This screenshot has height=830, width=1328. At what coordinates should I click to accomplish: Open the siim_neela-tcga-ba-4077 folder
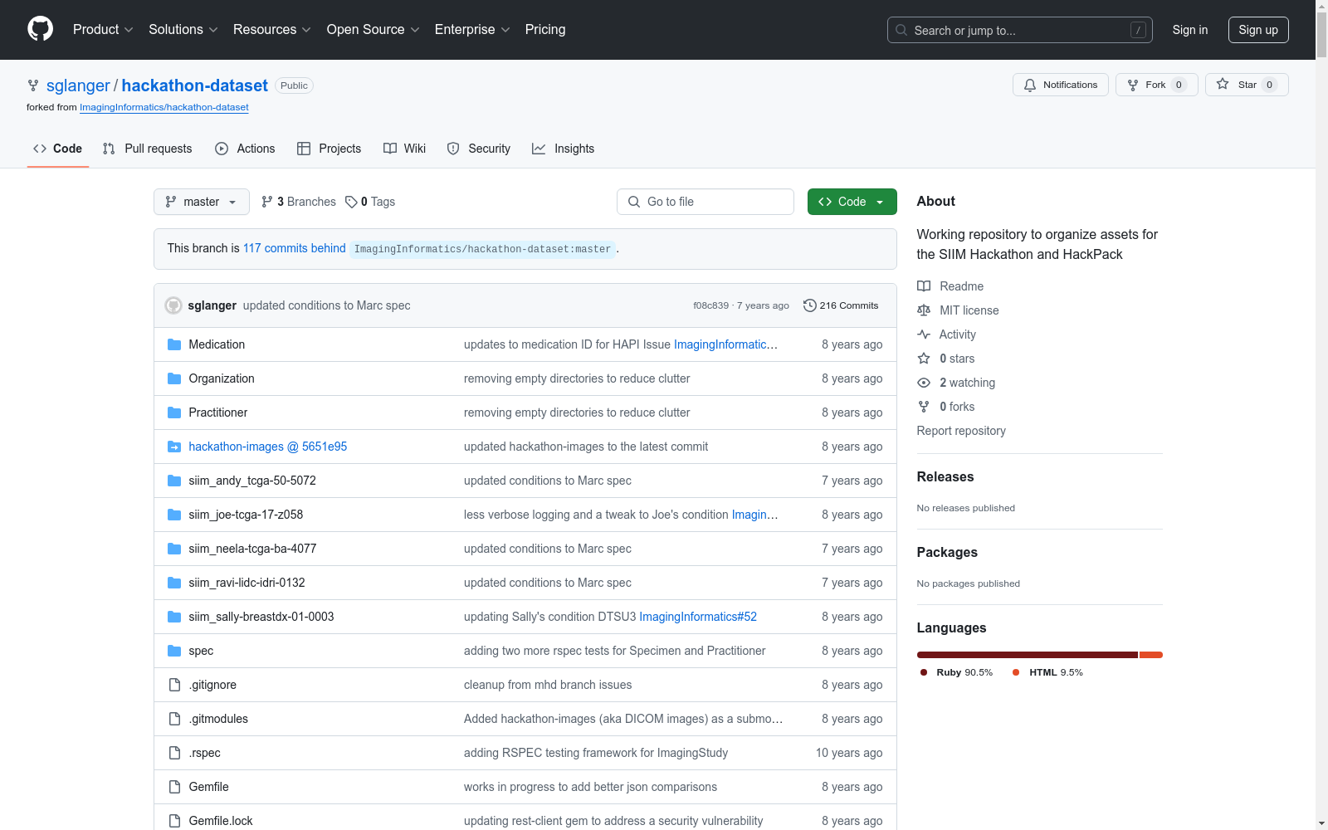click(252, 549)
